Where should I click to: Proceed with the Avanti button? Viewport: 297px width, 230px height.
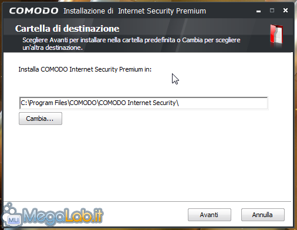click(210, 215)
